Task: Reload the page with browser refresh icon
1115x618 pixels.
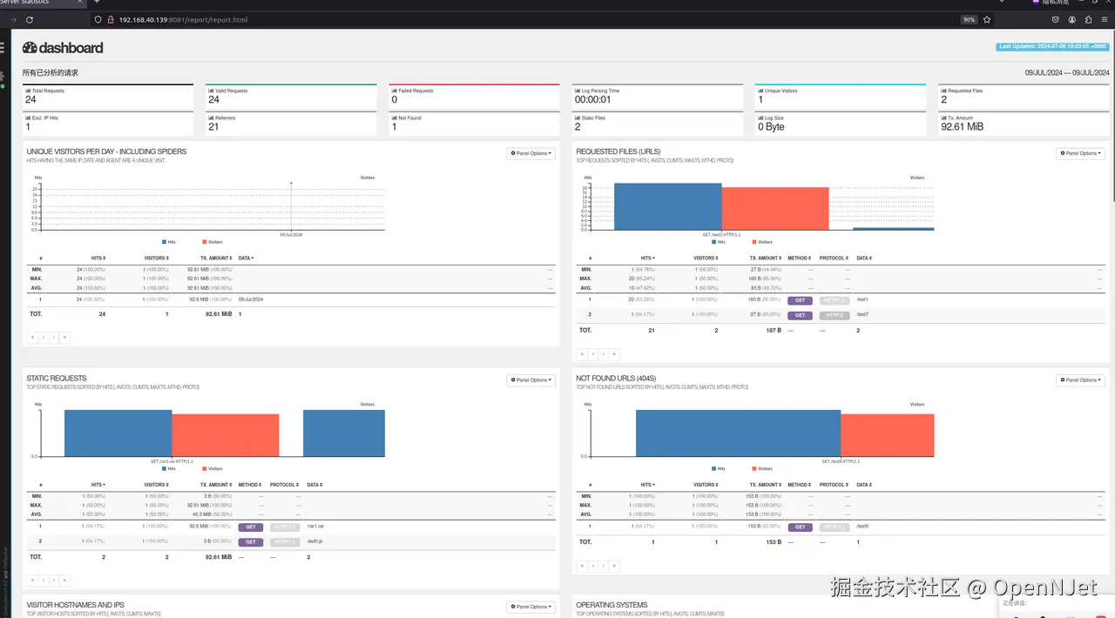Action: pyautogui.click(x=30, y=19)
